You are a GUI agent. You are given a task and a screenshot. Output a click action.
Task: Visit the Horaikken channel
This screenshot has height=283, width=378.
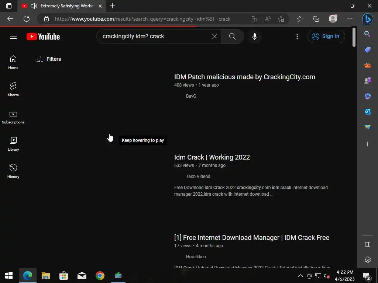click(x=196, y=257)
